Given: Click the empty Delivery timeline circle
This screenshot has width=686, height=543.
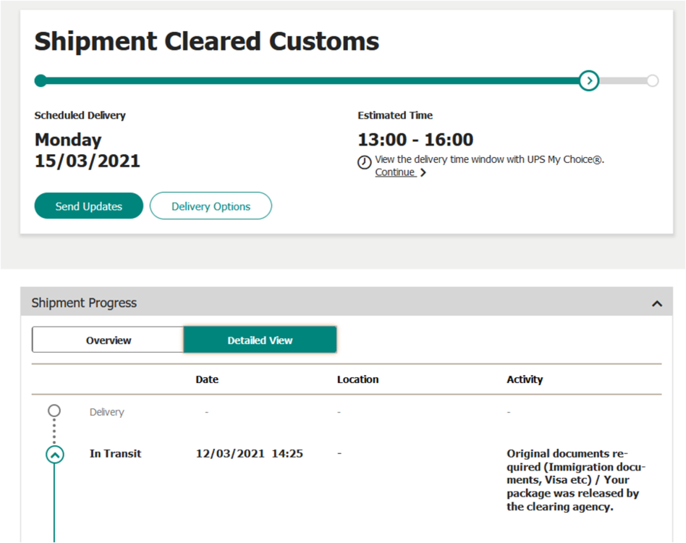Looking at the screenshot, I should [x=54, y=411].
